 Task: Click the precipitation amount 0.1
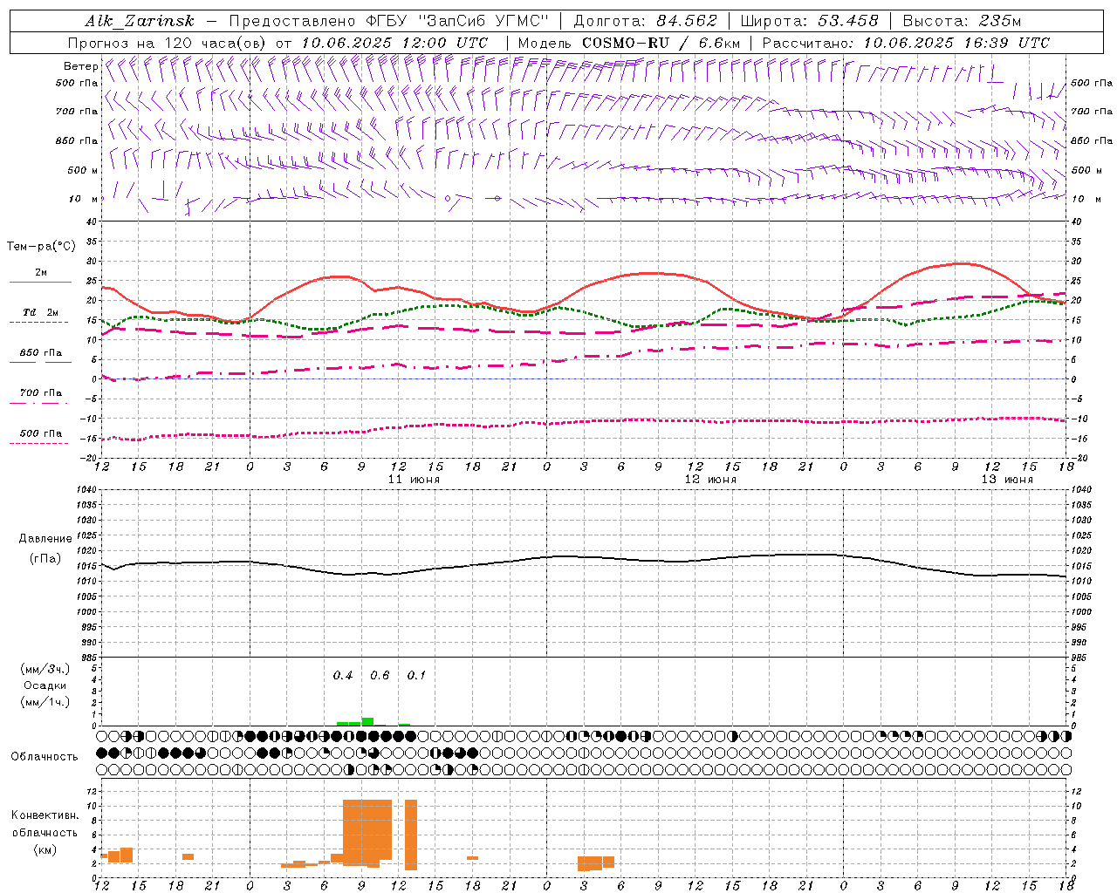[x=416, y=675]
